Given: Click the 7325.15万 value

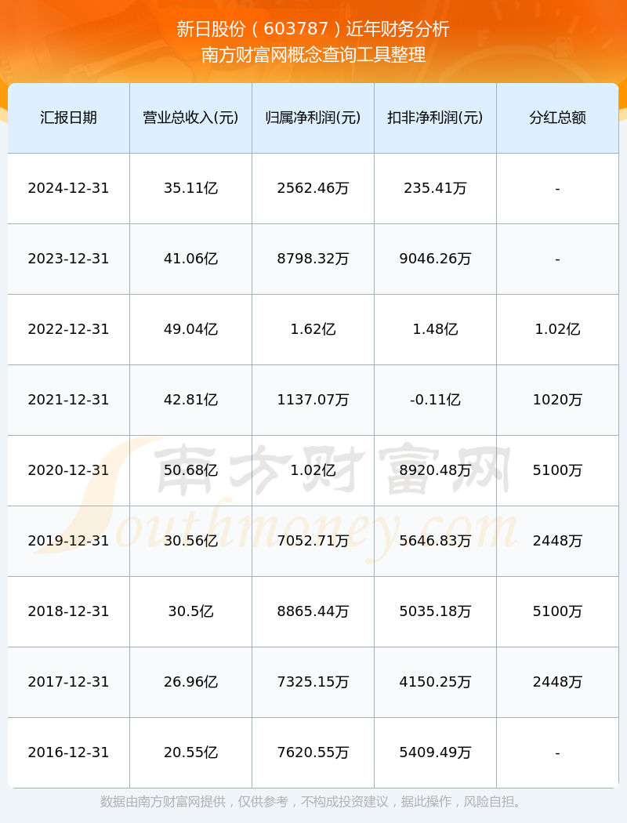Looking at the screenshot, I should 313,682.
